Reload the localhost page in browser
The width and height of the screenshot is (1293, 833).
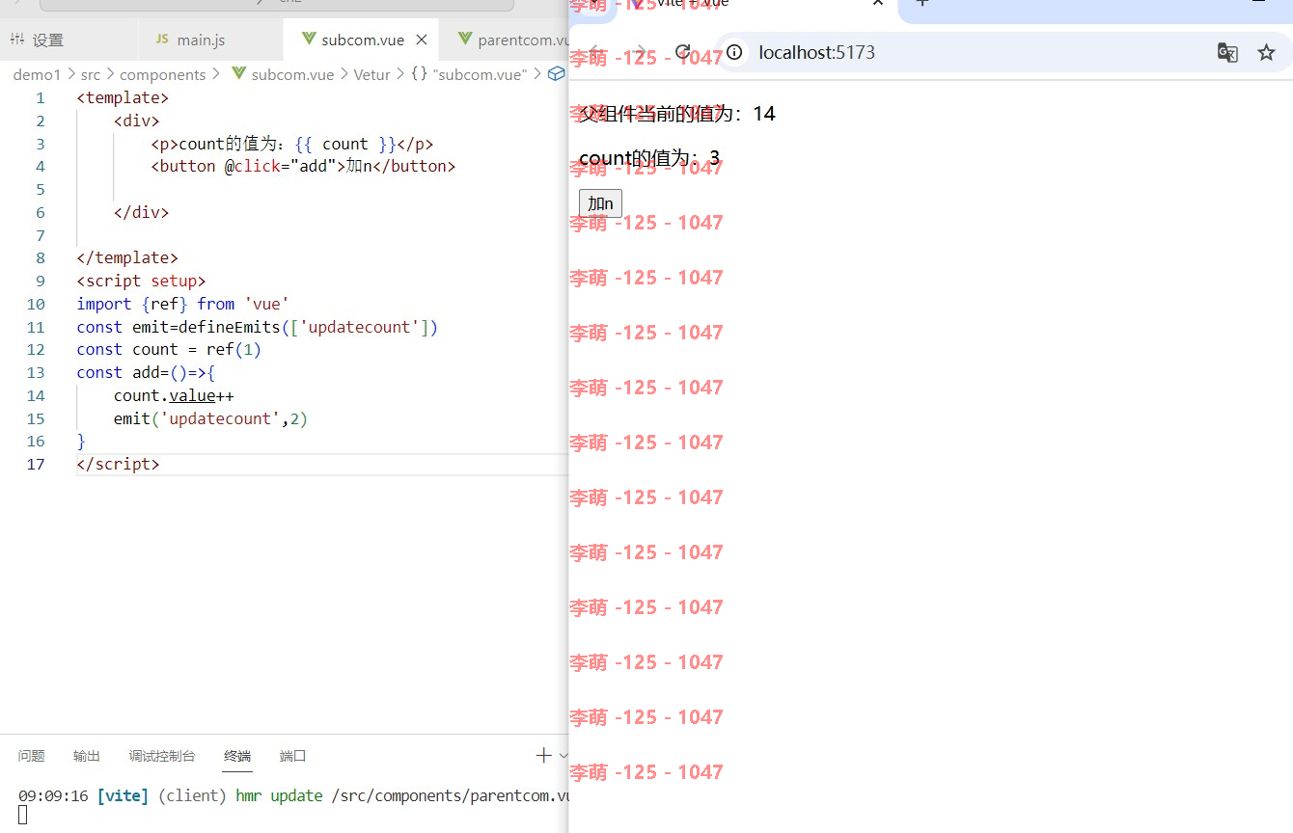pos(683,52)
